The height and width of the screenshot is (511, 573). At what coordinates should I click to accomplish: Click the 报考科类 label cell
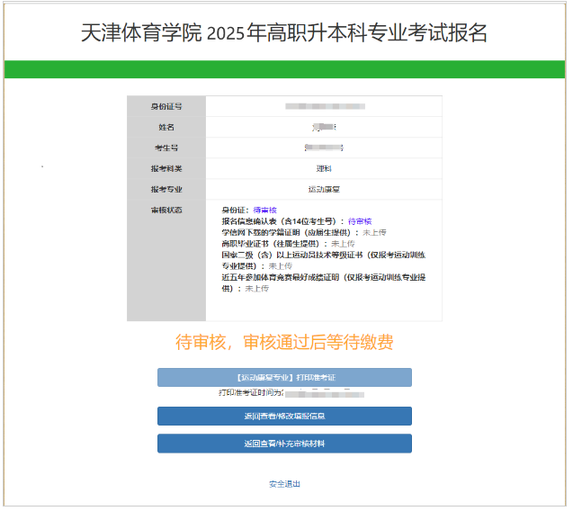167,170
